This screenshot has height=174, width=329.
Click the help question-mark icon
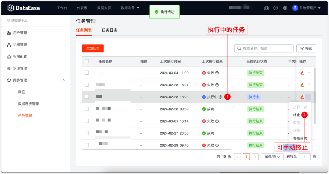(276, 8)
